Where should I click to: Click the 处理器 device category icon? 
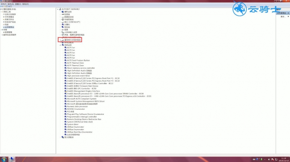coord(63,14)
